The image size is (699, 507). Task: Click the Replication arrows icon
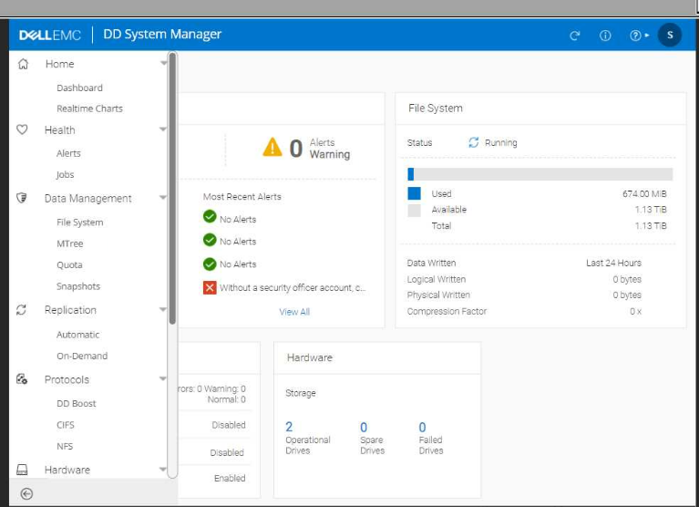click(x=21, y=310)
